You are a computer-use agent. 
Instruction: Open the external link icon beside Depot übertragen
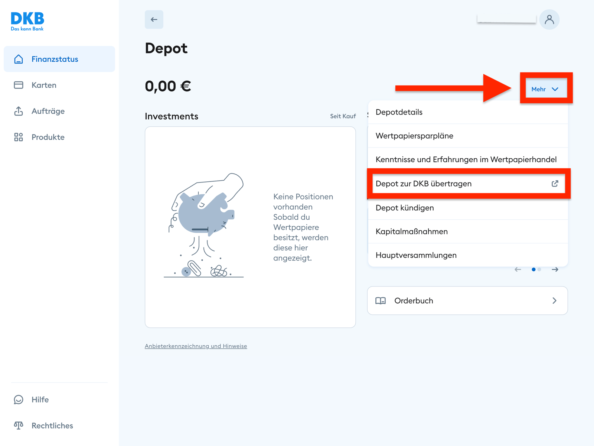click(555, 183)
